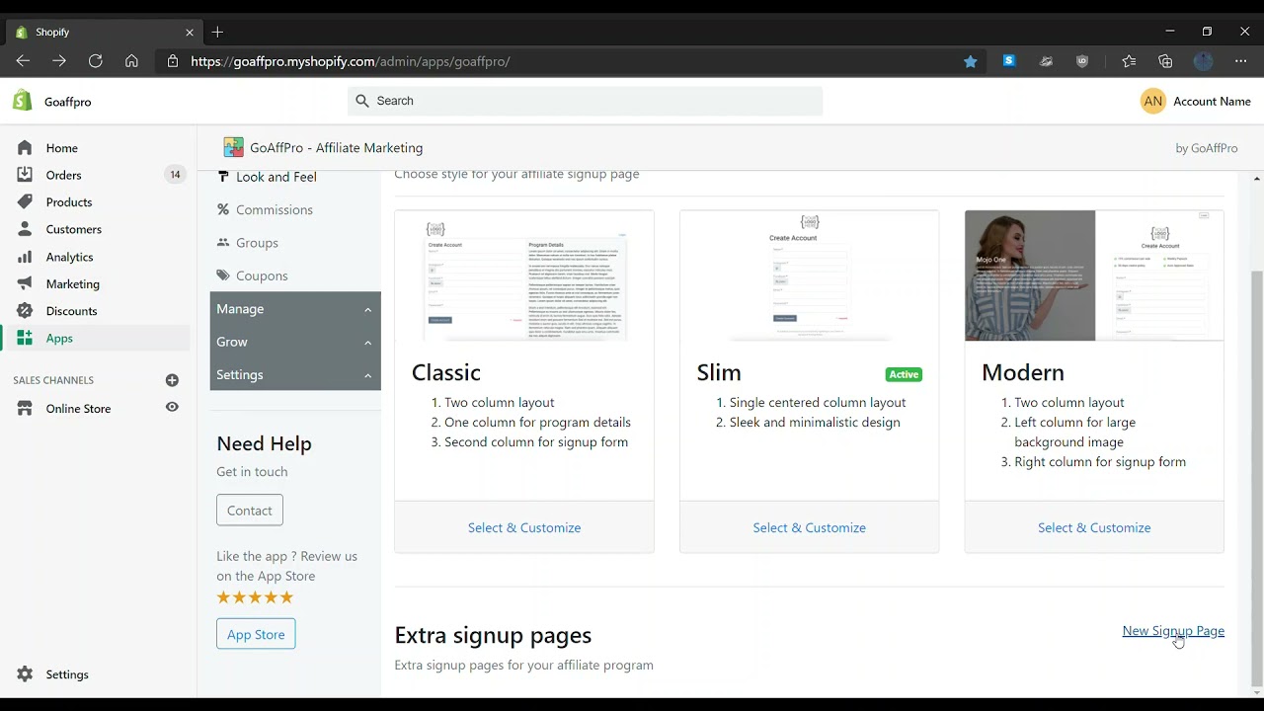
Task: Open Orders via its inbox icon
Action: [25, 175]
